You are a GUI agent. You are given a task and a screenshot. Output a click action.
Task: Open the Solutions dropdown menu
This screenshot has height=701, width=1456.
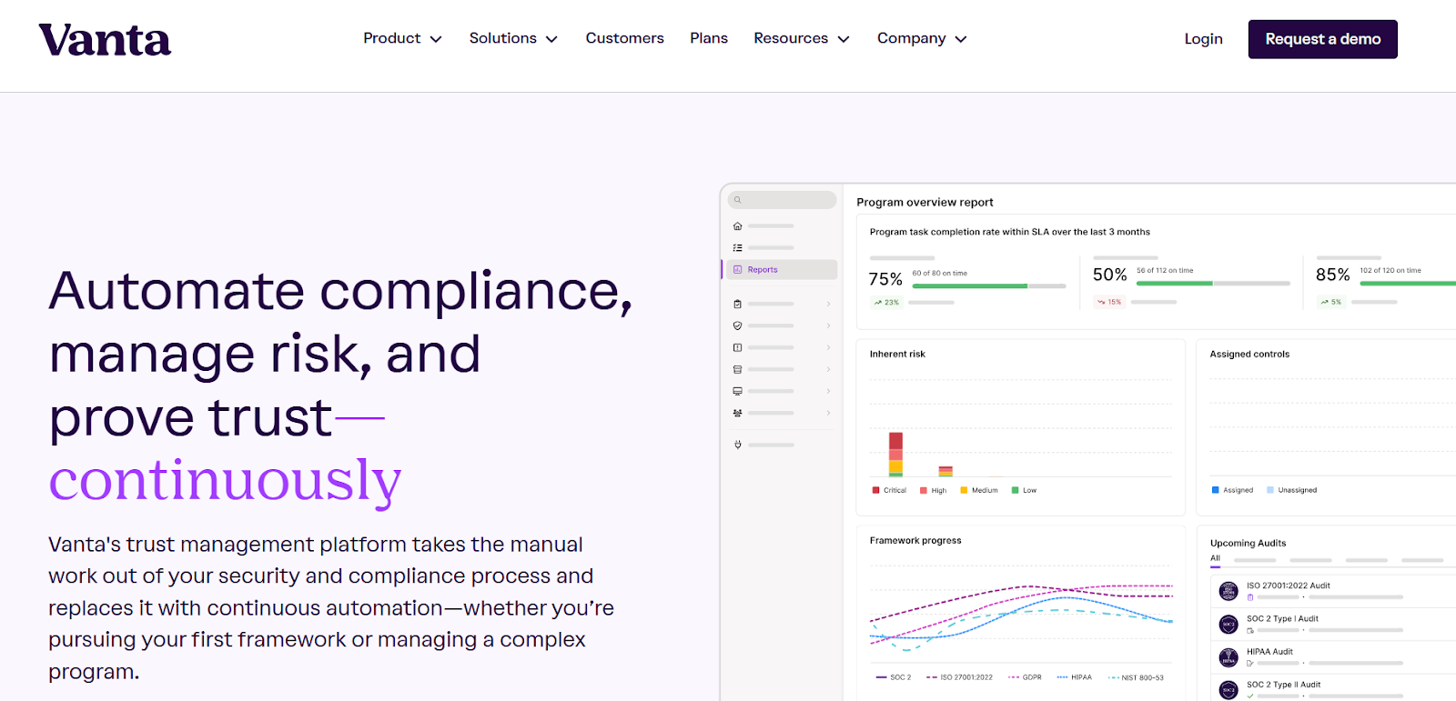coord(513,38)
